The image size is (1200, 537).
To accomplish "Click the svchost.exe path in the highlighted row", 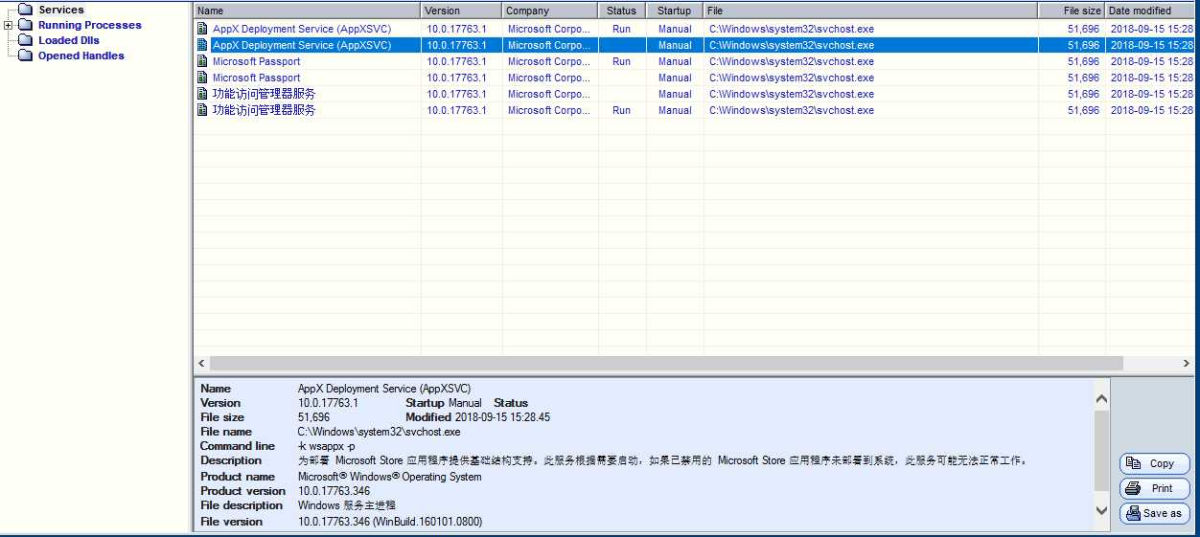I will (792, 45).
